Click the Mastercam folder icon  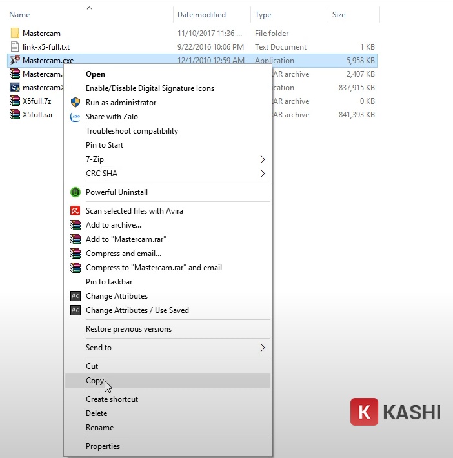[15, 33]
